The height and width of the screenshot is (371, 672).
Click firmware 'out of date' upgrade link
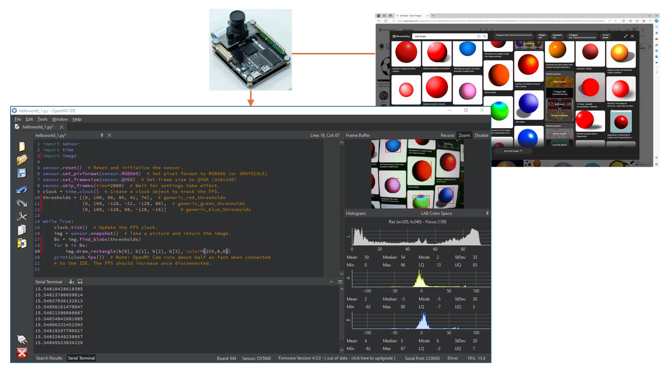click(360, 358)
